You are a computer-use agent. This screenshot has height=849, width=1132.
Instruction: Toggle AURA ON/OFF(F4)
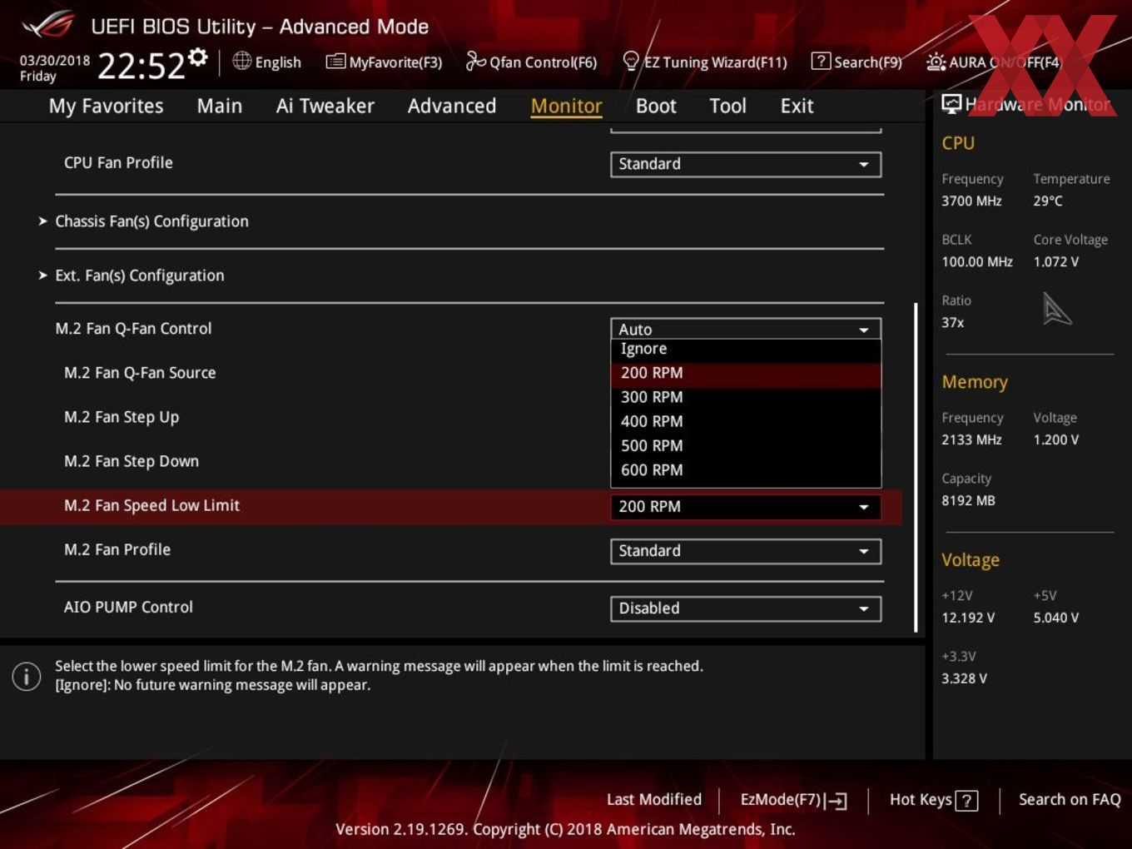click(994, 62)
